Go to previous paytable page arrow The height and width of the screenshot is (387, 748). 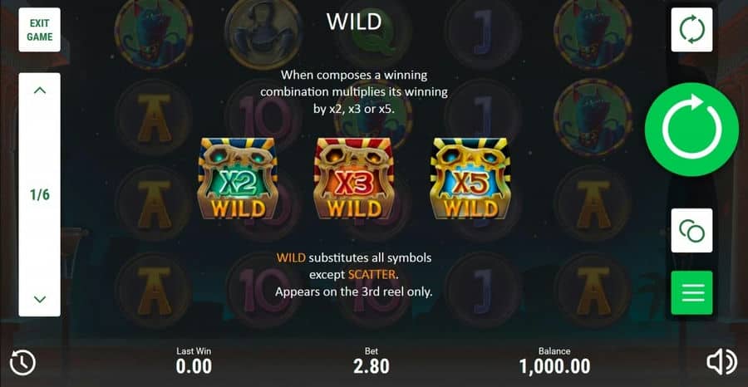click(40, 90)
